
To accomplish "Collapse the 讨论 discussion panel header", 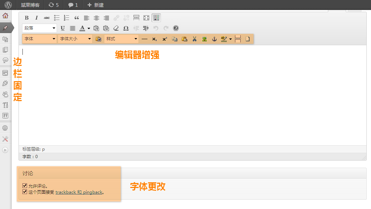I will (x=193, y=173).
